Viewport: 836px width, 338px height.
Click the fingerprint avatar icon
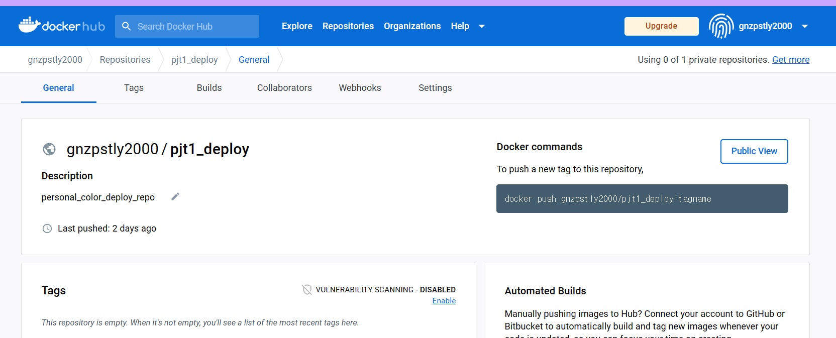[x=721, y=26]
